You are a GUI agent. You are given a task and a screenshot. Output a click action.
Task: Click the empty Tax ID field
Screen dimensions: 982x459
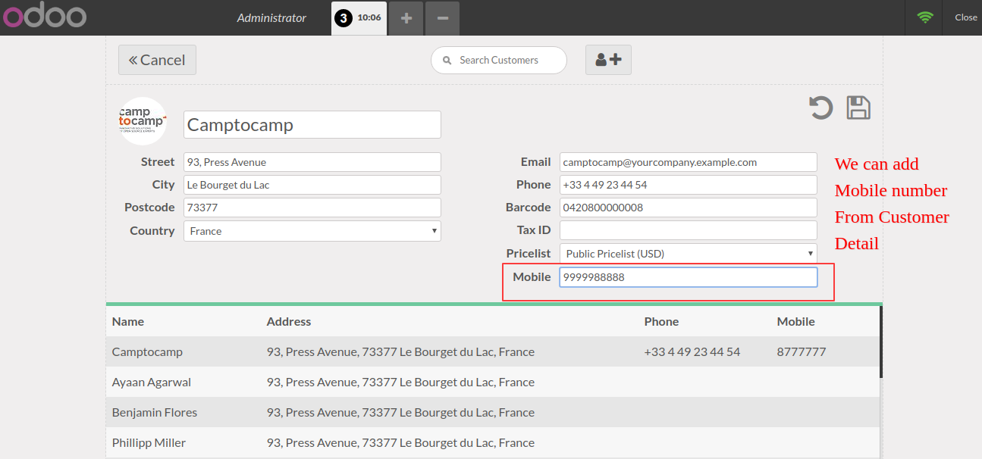(x=689, y=230)
